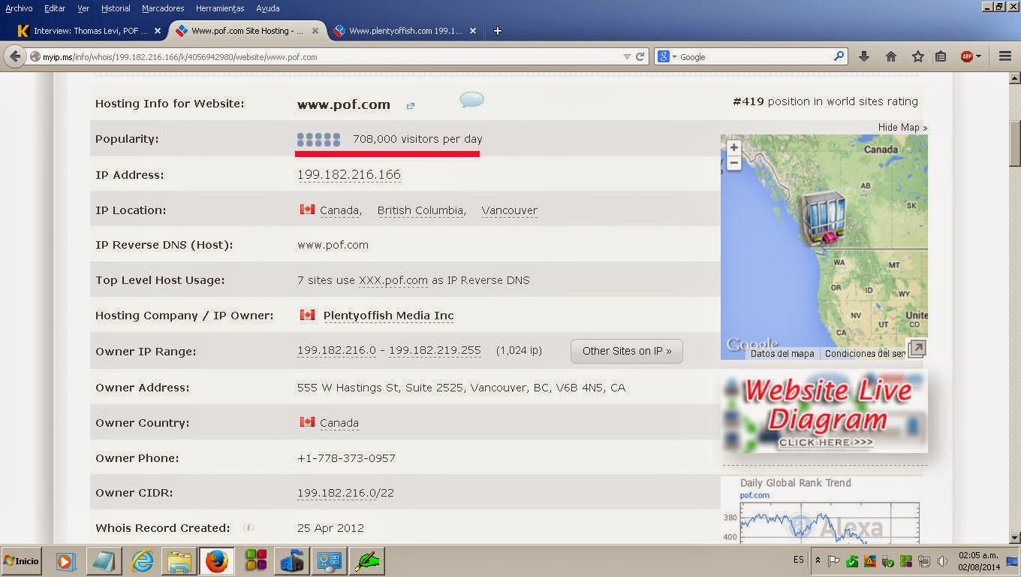Open the file explorer folder taskbar icon
The height and width of the screenshot is (577, 1021).
(179, 561)
